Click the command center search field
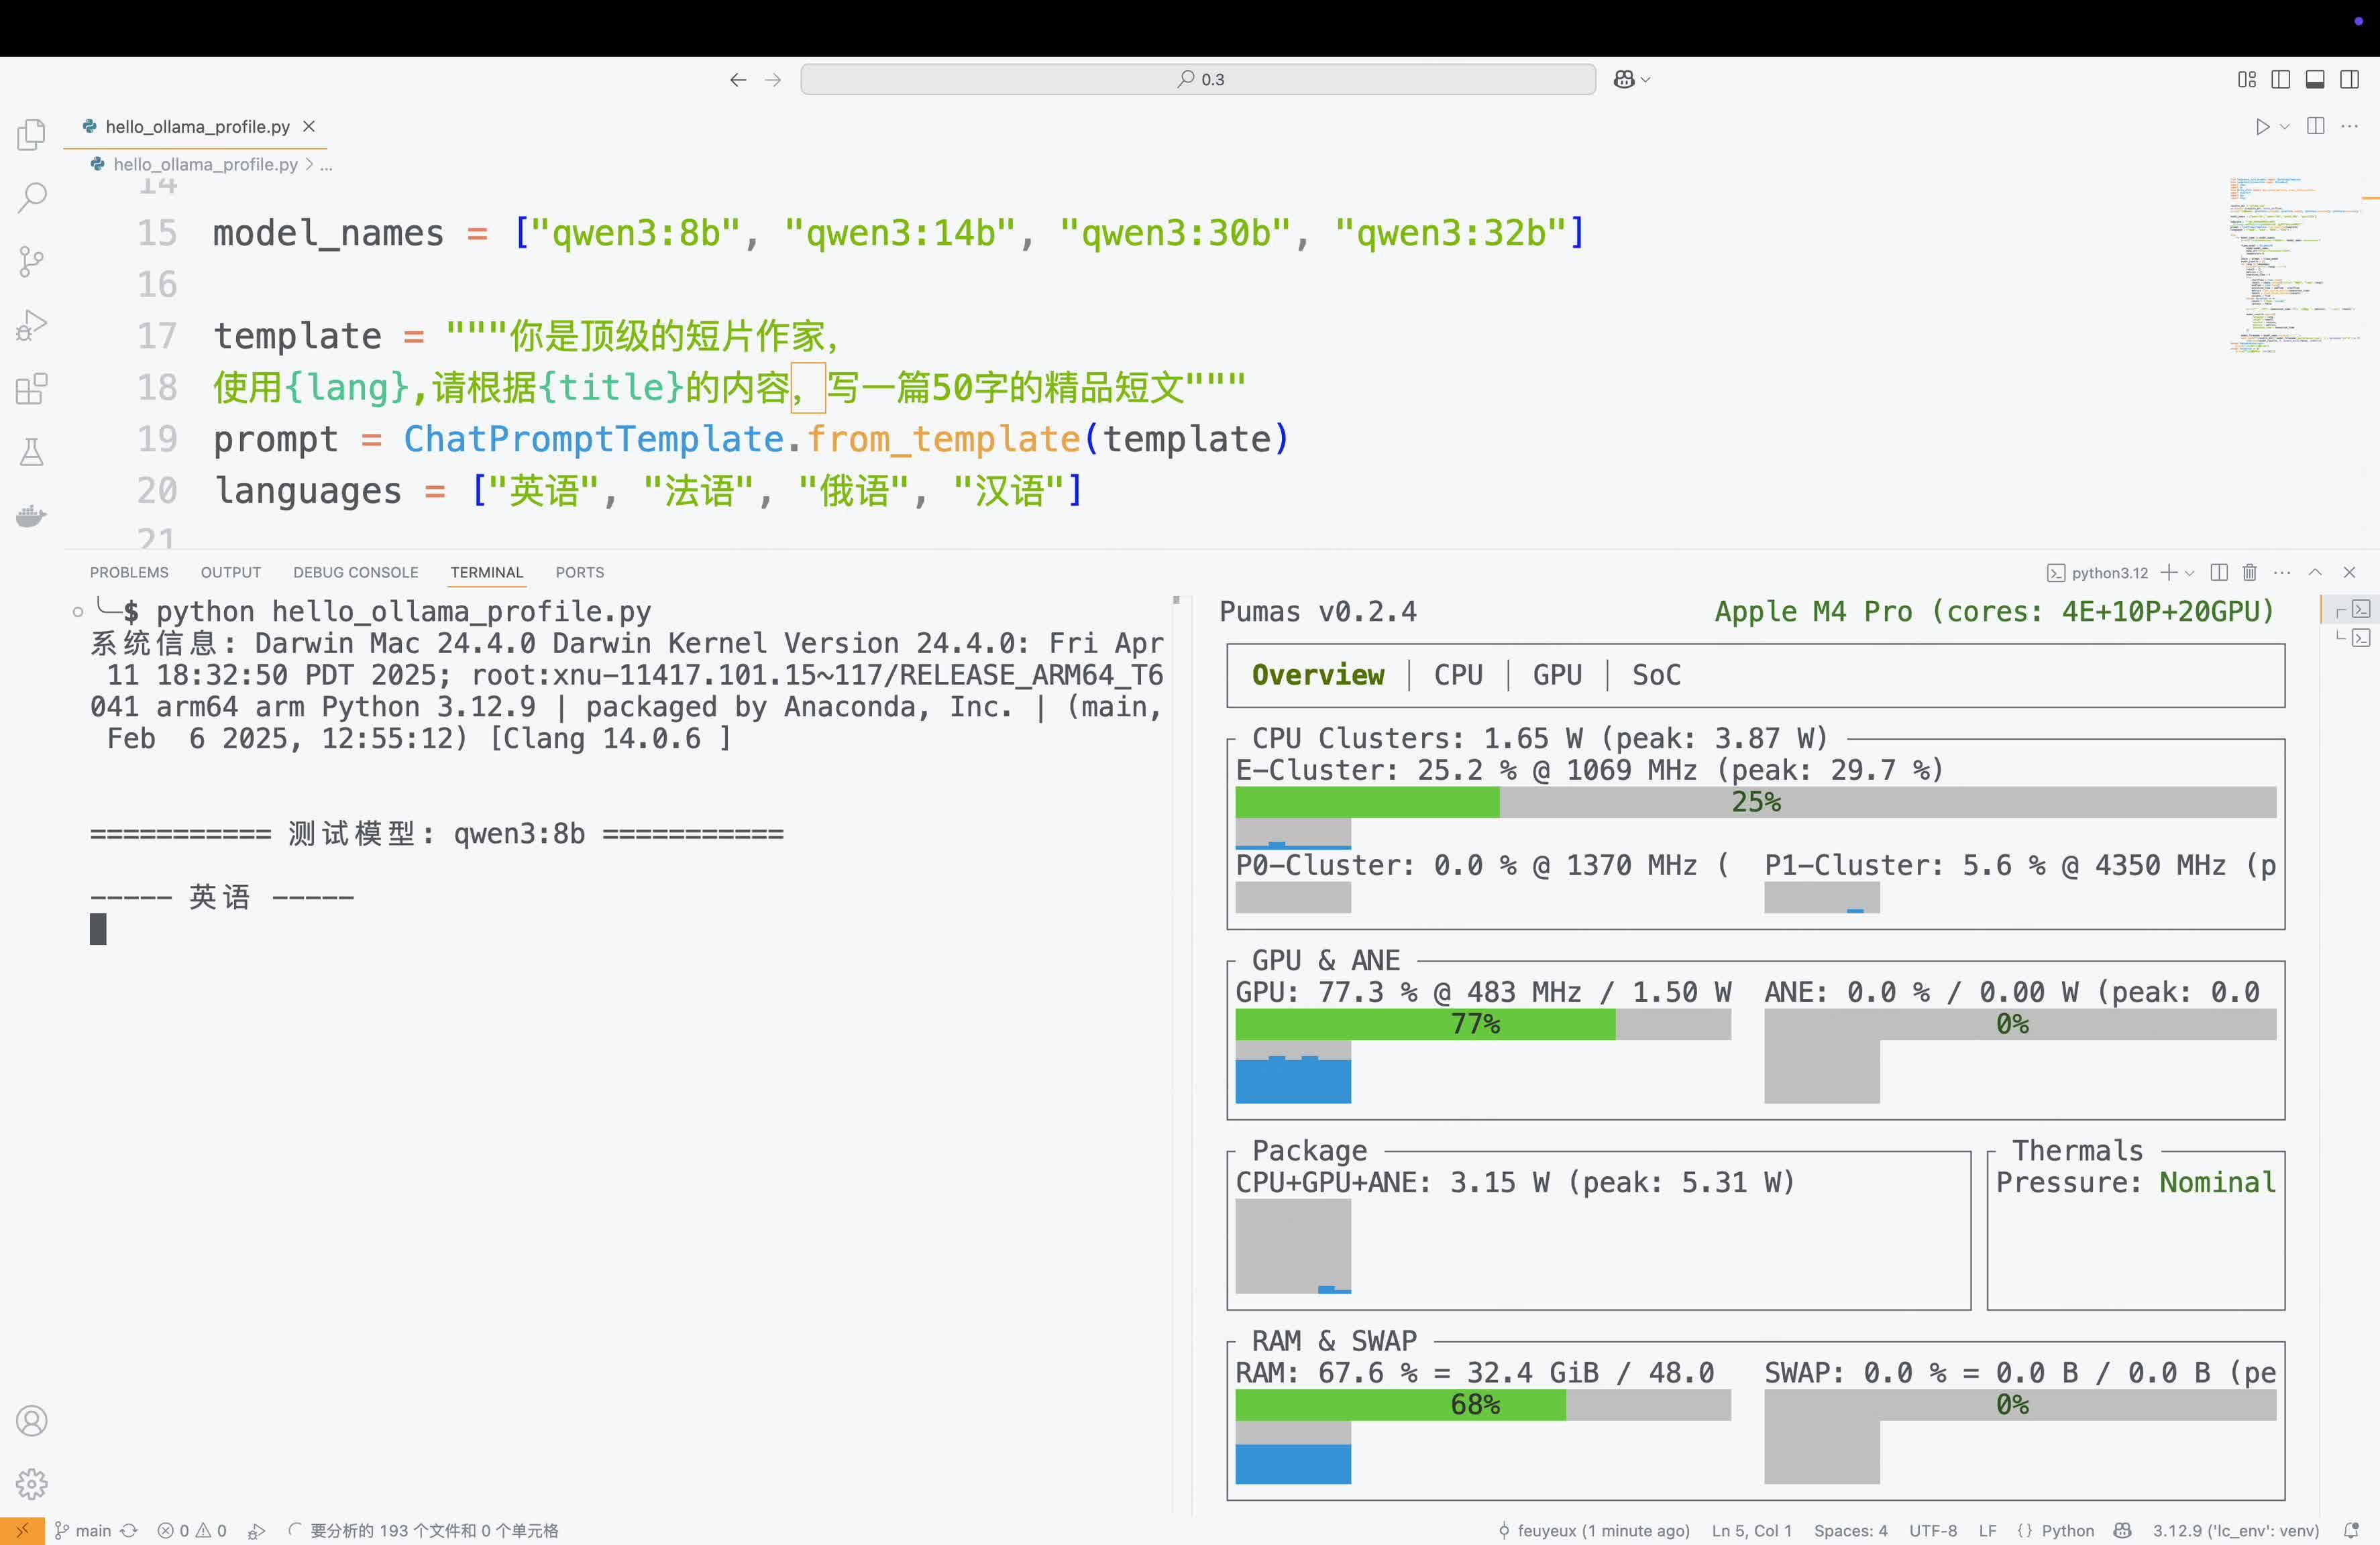The height and width of the screenshot is (1545, 2380). click(x=1197, y=80)
